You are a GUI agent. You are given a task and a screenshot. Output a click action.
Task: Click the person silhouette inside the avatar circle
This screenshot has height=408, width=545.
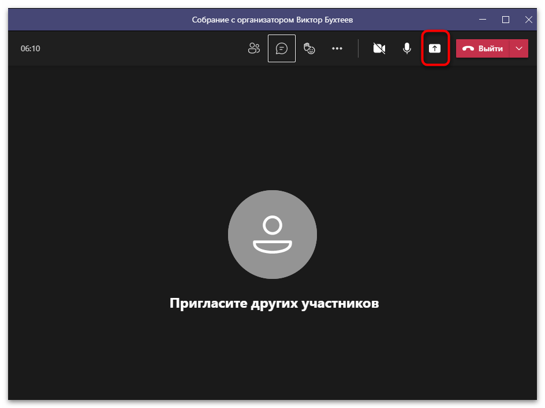pos(272,235)
